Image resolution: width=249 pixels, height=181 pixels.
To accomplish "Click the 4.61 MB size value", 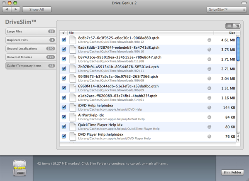I will click(x=228, y=40).
